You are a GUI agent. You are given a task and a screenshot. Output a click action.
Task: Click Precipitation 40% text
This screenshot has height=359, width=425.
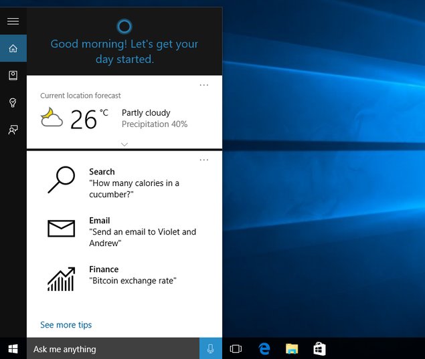pyautogui.click(x=155, y=124)
